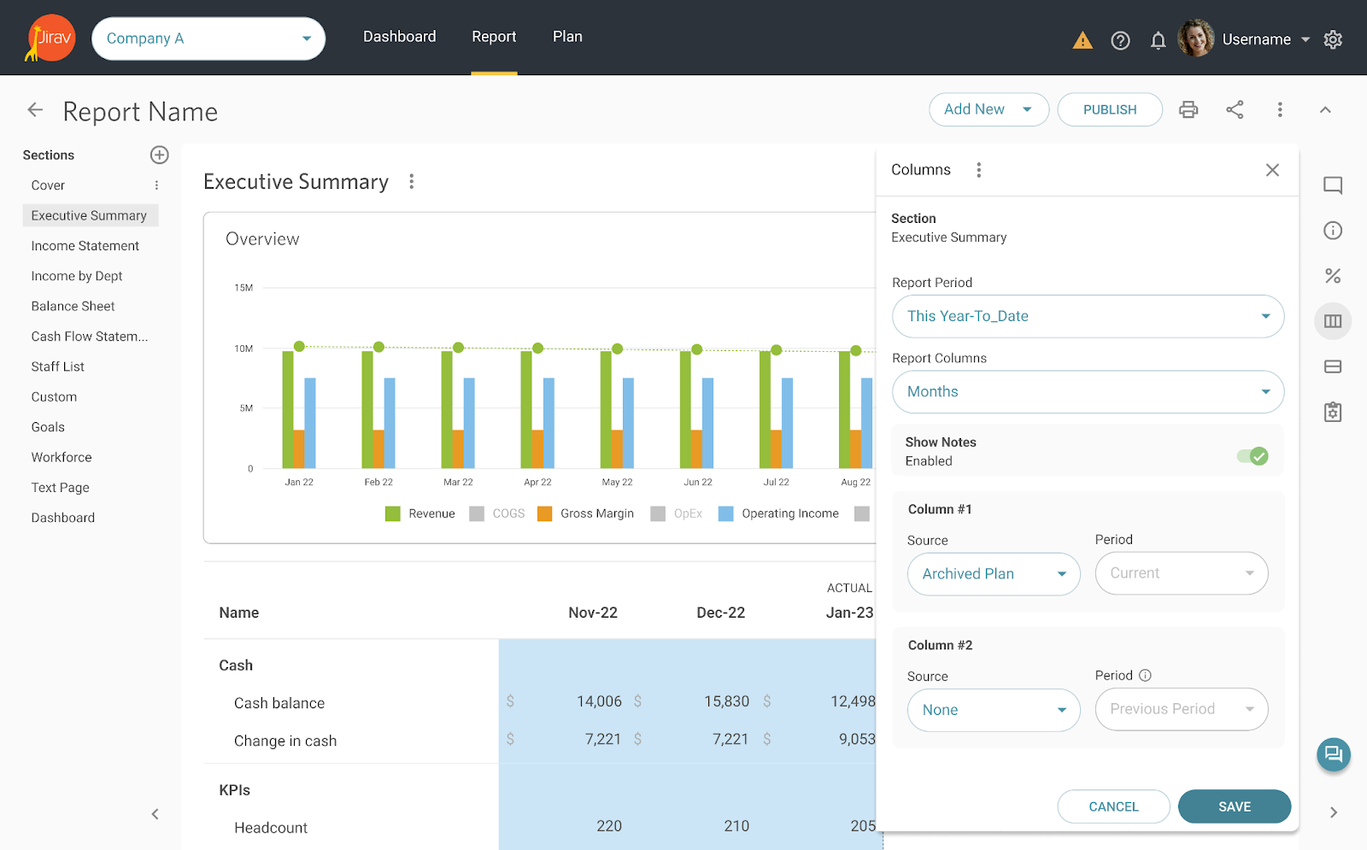Open the help question mark icon
The image size is (1367, 850).
(x=1120, y=40)
